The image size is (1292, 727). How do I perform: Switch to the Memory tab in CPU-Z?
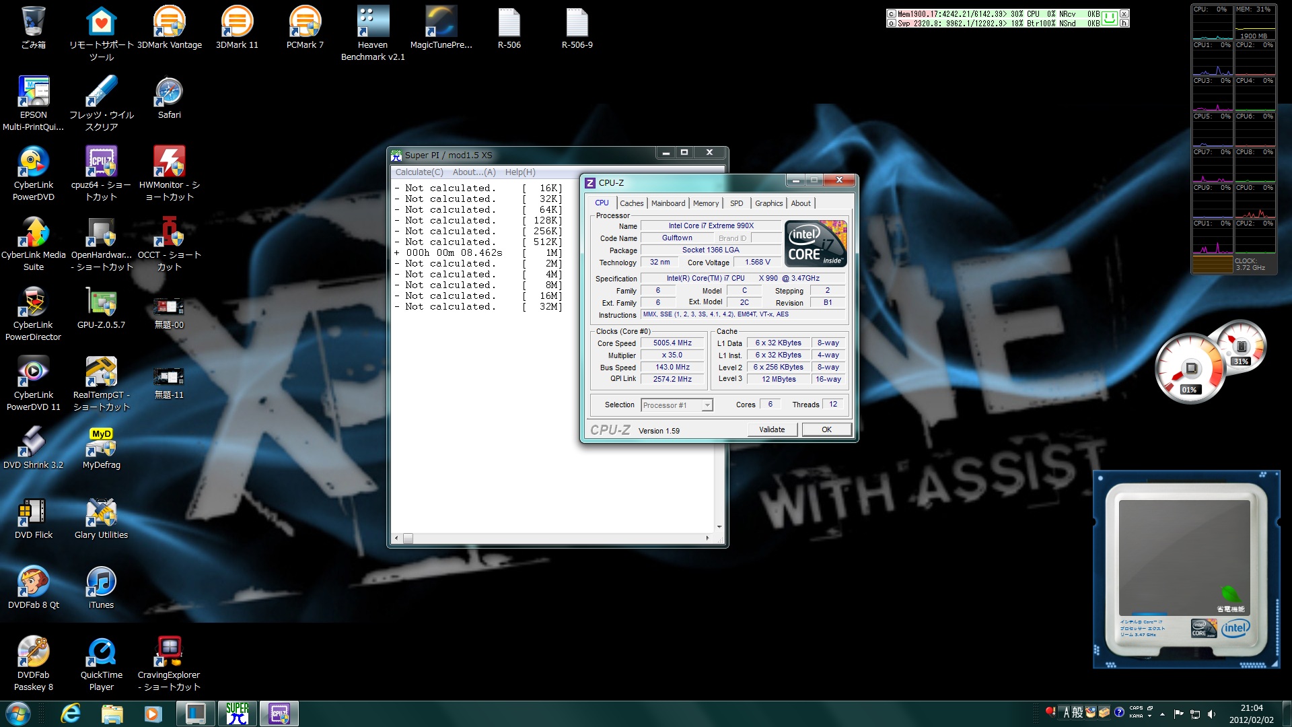[x=705, y=203]
